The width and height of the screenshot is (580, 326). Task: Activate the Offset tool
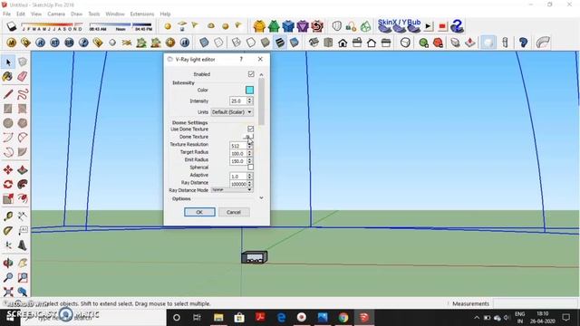pos(22,198)
